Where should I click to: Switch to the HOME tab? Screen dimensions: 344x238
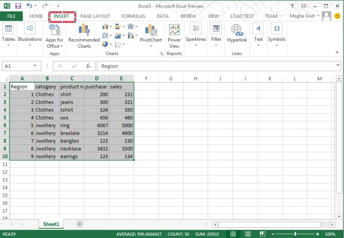[36, 16]
